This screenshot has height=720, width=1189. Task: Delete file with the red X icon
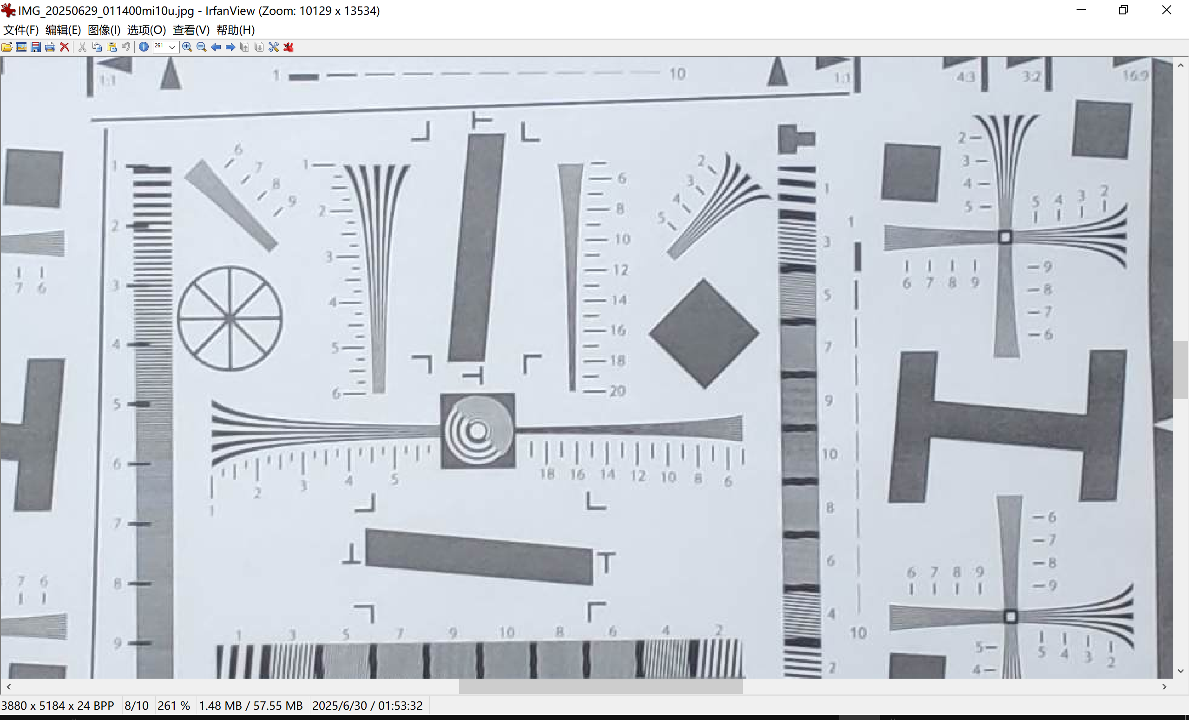click(64, 47)
